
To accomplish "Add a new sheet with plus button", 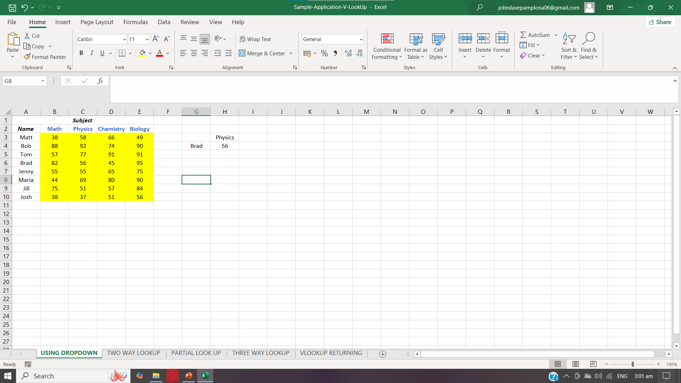I will pos(382,354).
